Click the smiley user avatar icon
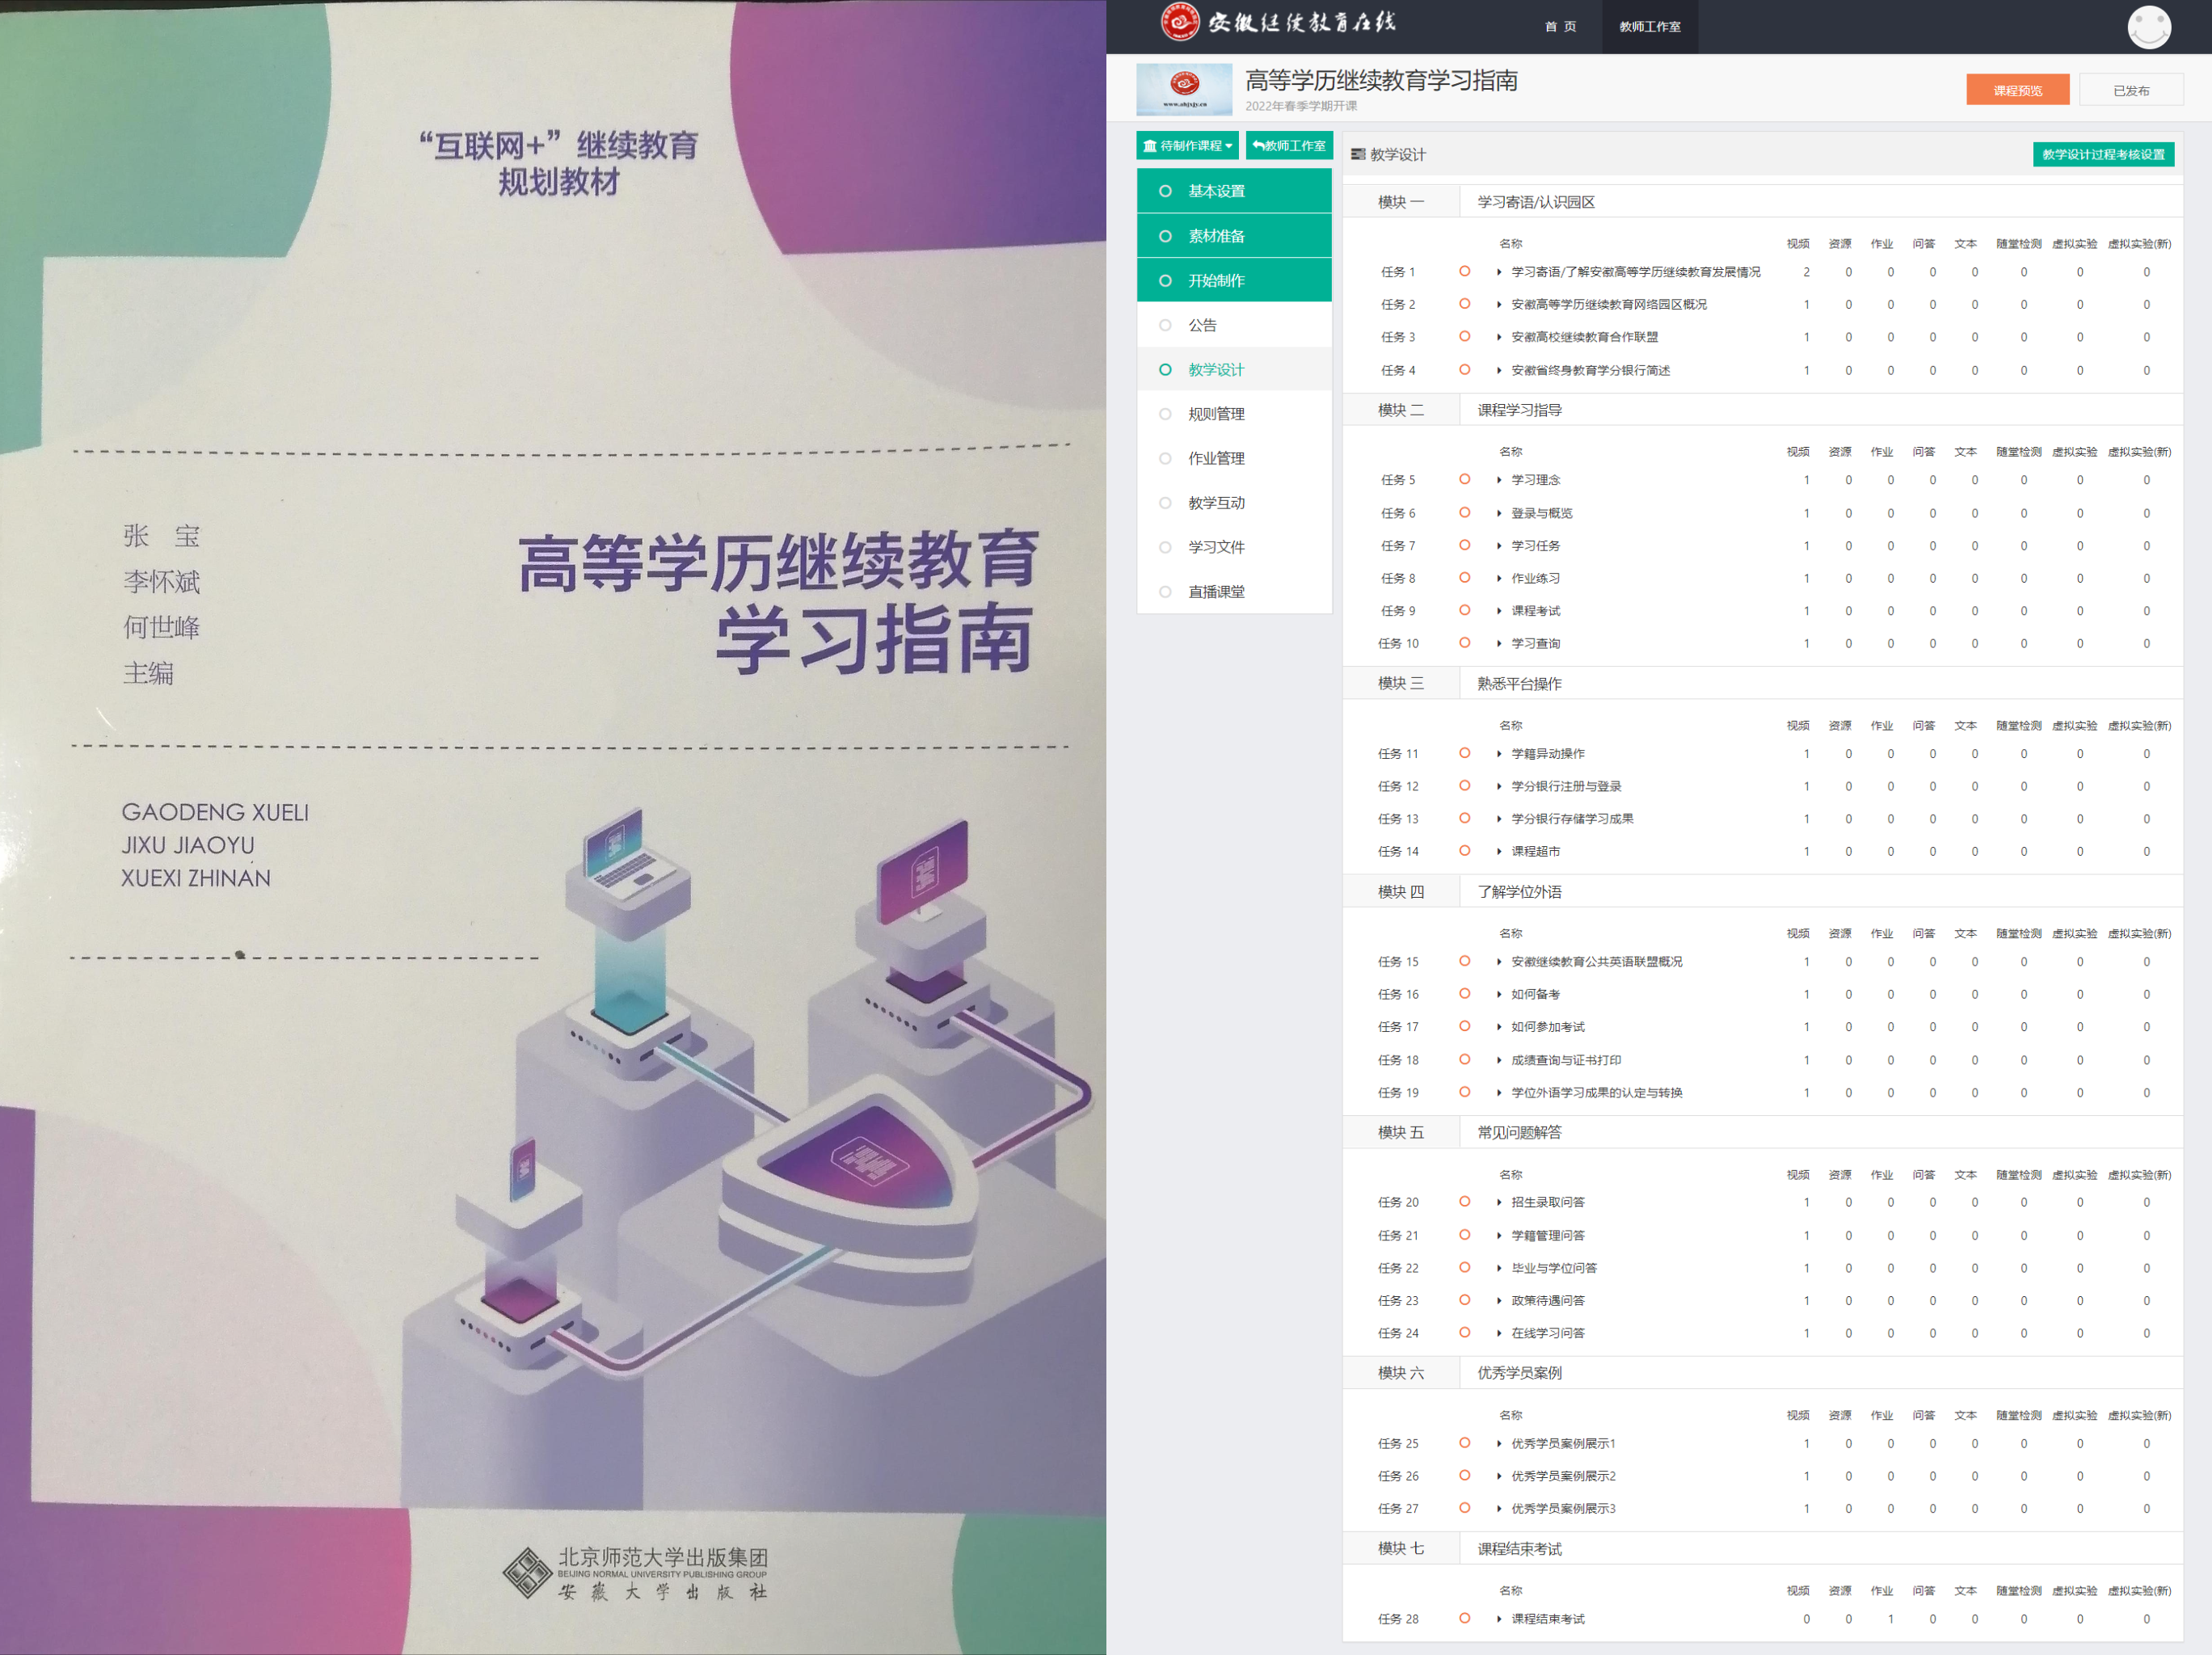This screenshot has height=1655, width=2212. 2148,27
